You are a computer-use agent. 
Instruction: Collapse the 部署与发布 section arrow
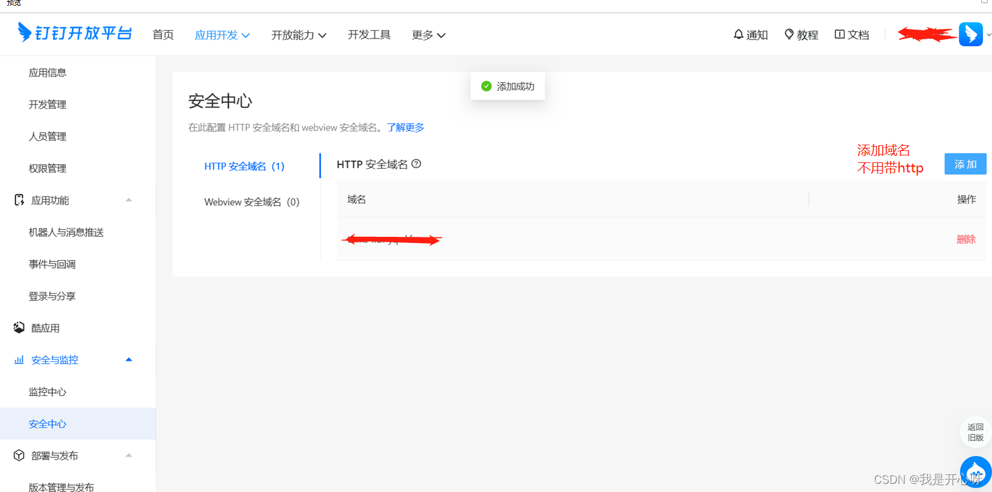coord(129,455)
